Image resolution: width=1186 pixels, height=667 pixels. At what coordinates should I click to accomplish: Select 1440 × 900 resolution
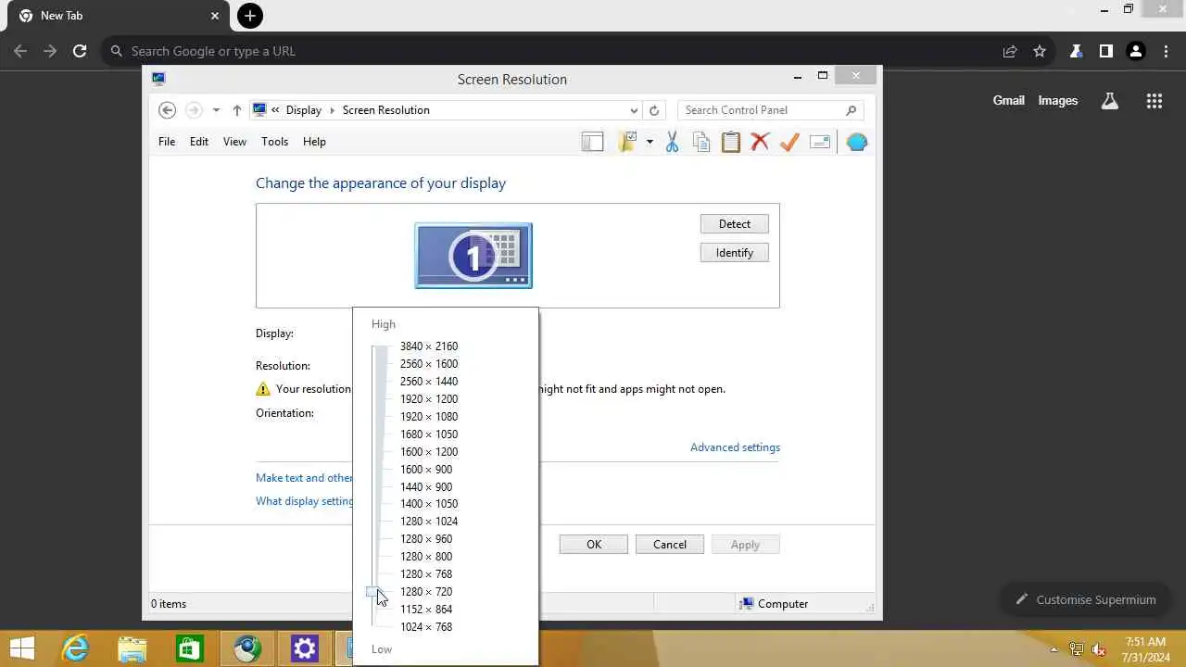tap(426, 487)
